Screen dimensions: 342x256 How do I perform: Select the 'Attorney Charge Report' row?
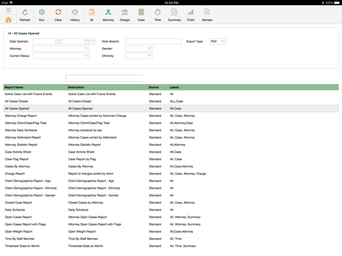pos(171,116)
